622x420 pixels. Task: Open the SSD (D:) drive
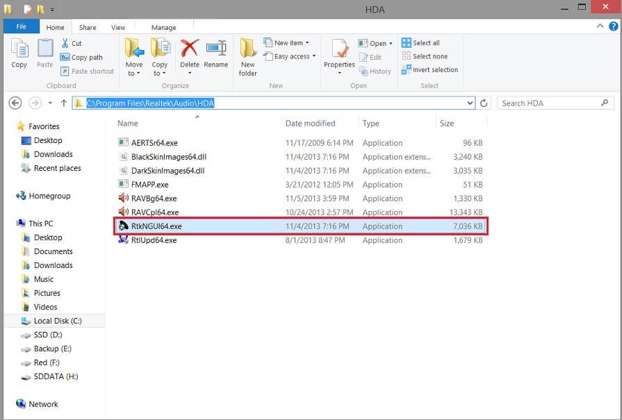click(x=41, y=335)
